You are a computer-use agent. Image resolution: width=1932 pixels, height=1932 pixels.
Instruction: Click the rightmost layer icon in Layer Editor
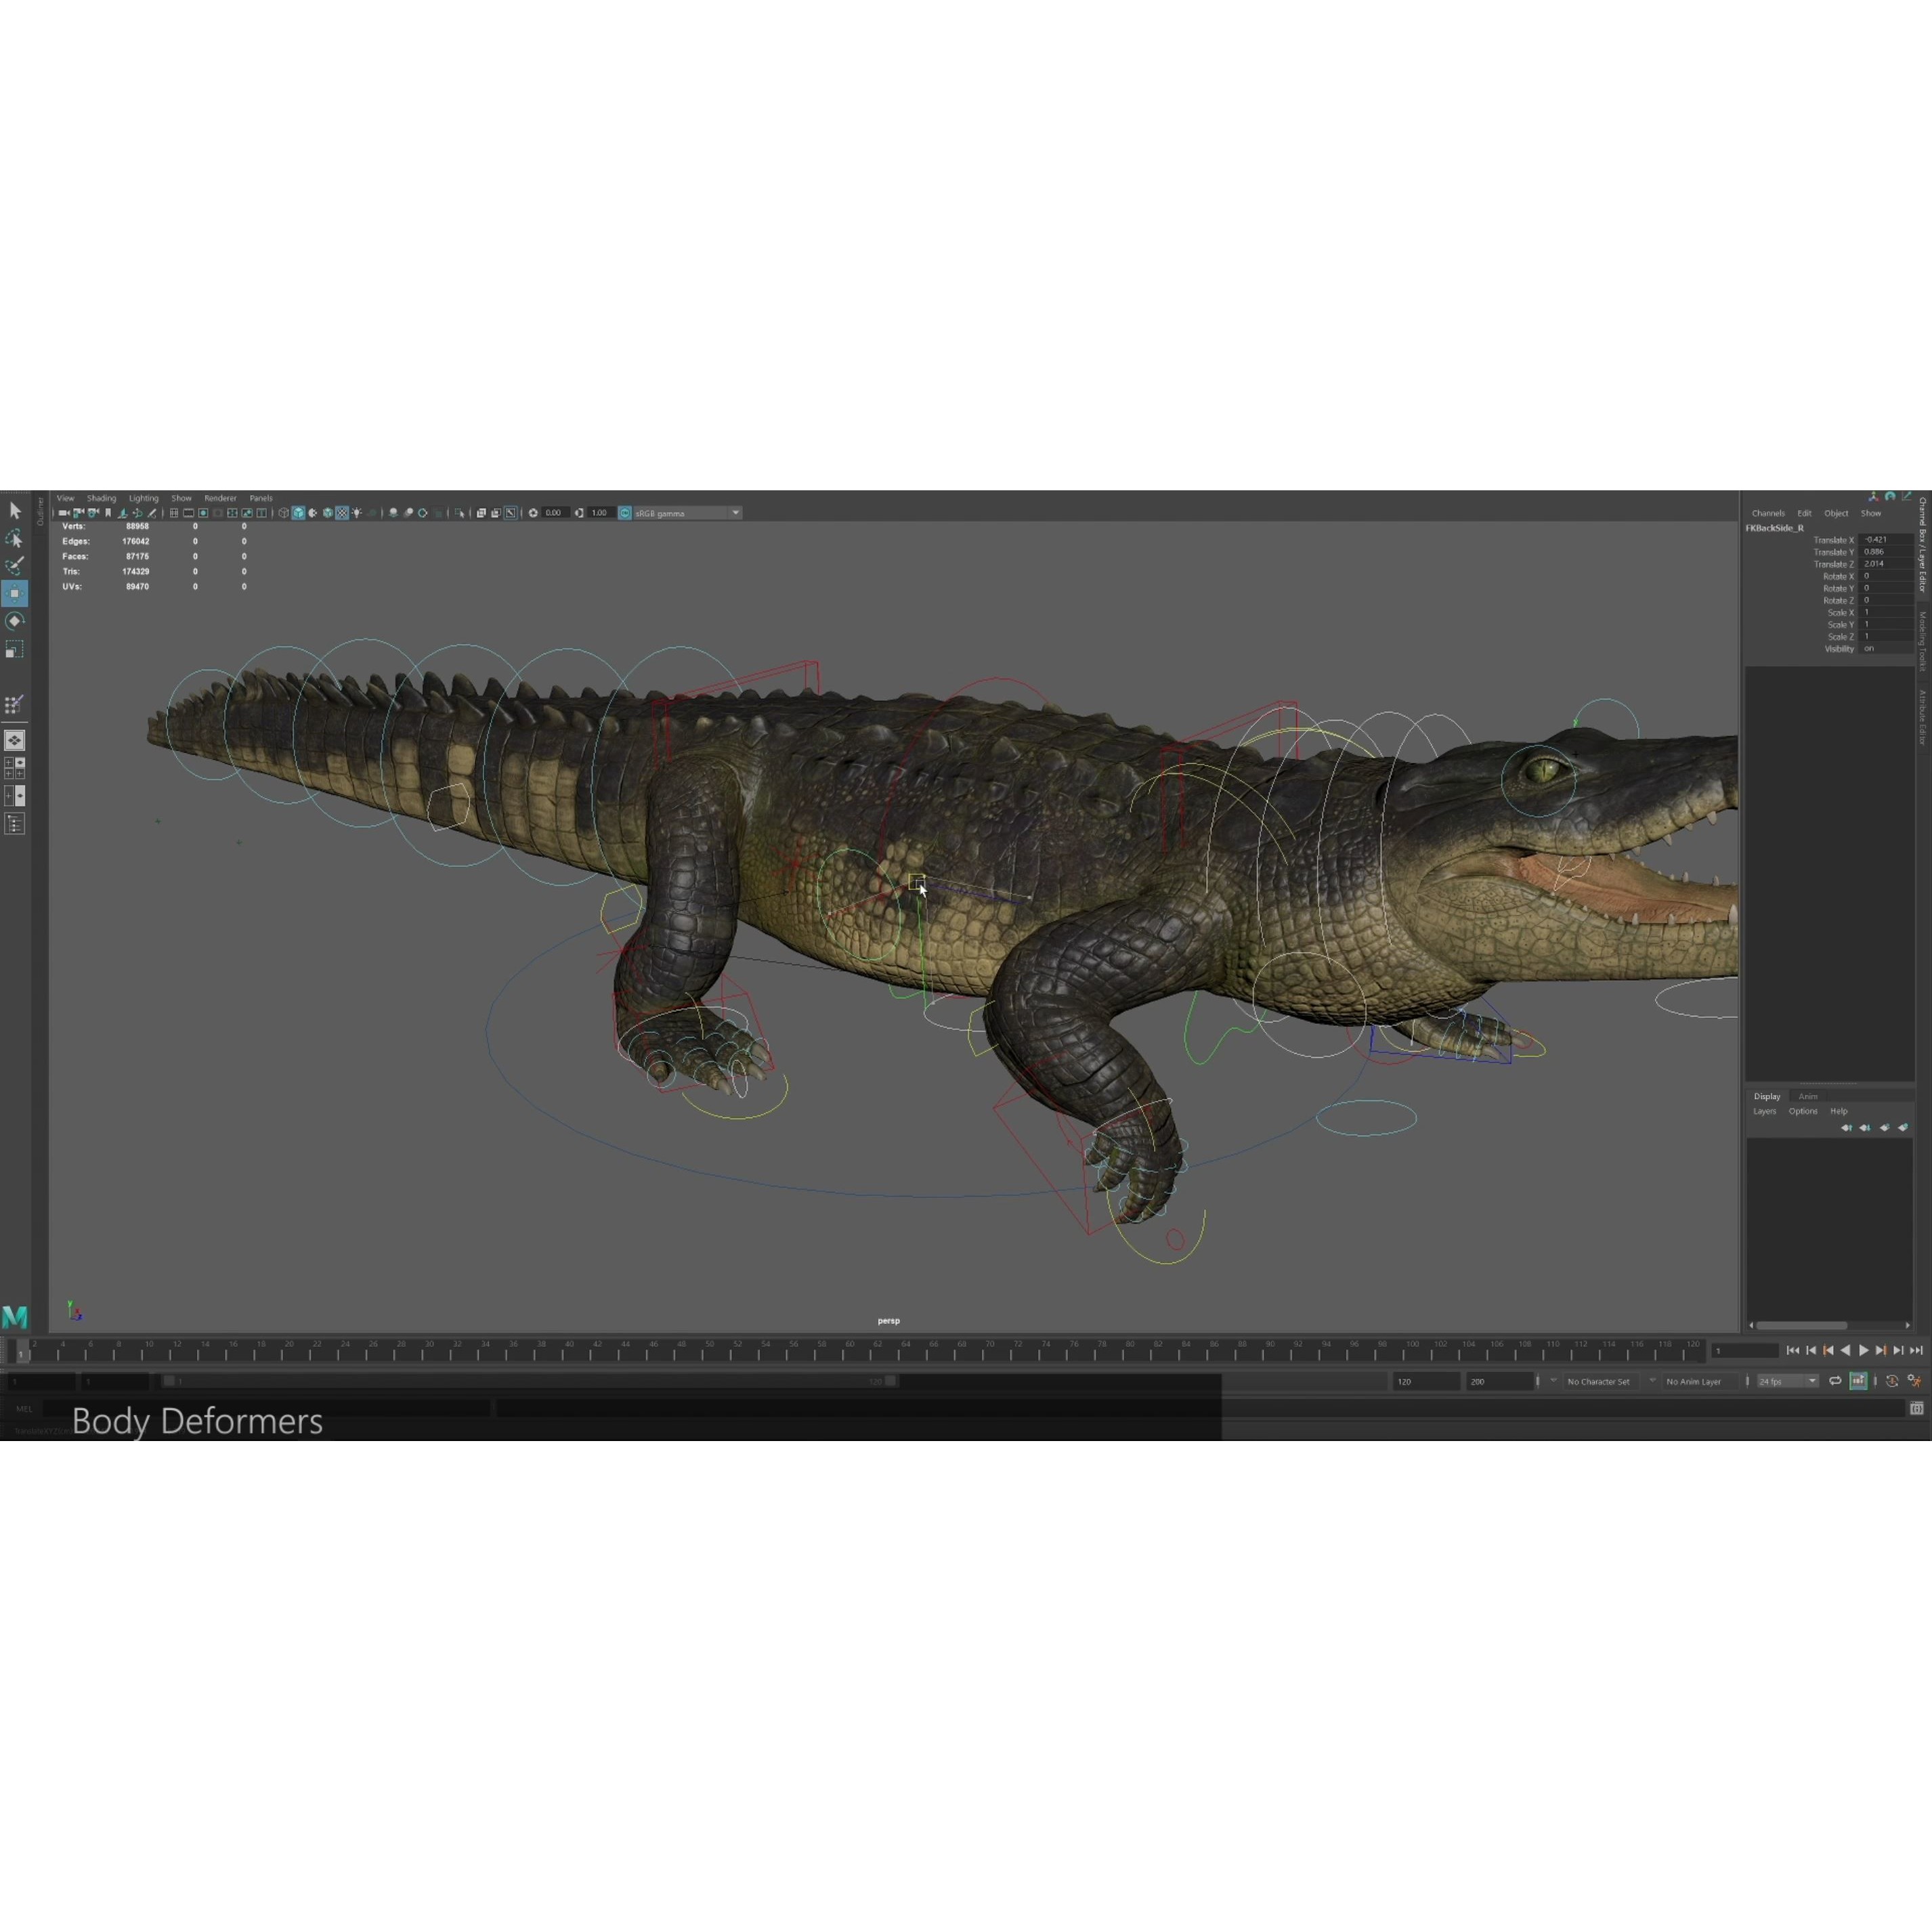[1903, 1128]
